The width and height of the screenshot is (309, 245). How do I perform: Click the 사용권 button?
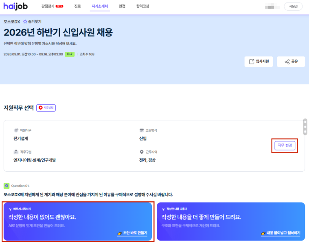[x=293, y=7]
